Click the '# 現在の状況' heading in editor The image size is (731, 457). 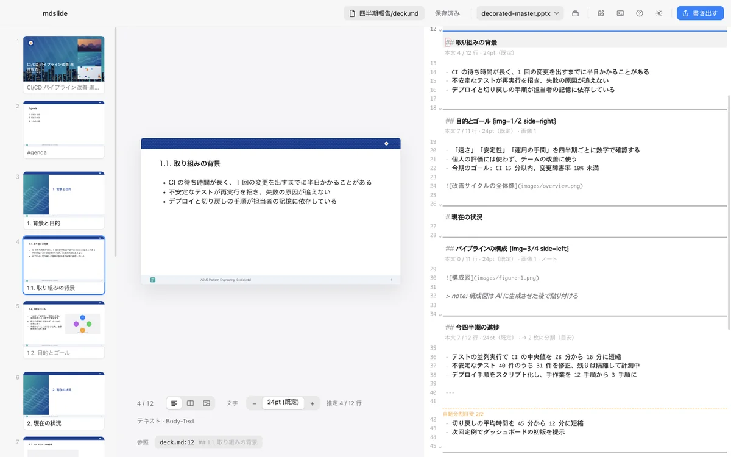point(464,217)
